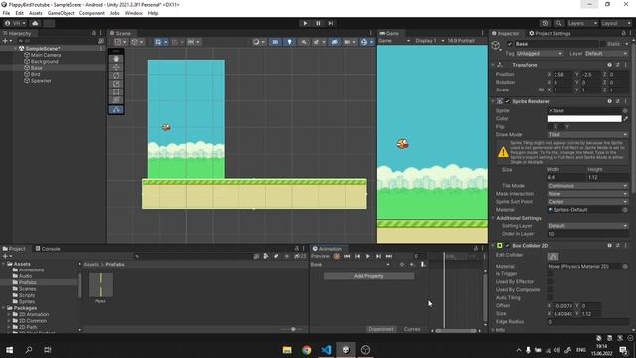Select the Rotate tool in Scene toolbar
The image size is (636, 358).
tap(116, 76)
